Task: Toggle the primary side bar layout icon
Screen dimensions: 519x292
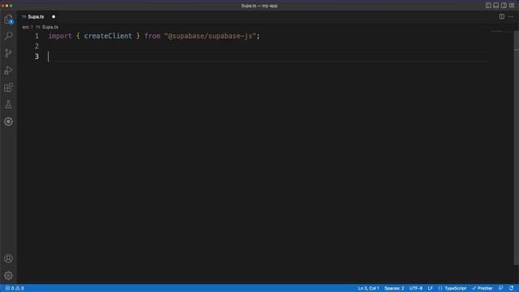Action: (488, 6)
